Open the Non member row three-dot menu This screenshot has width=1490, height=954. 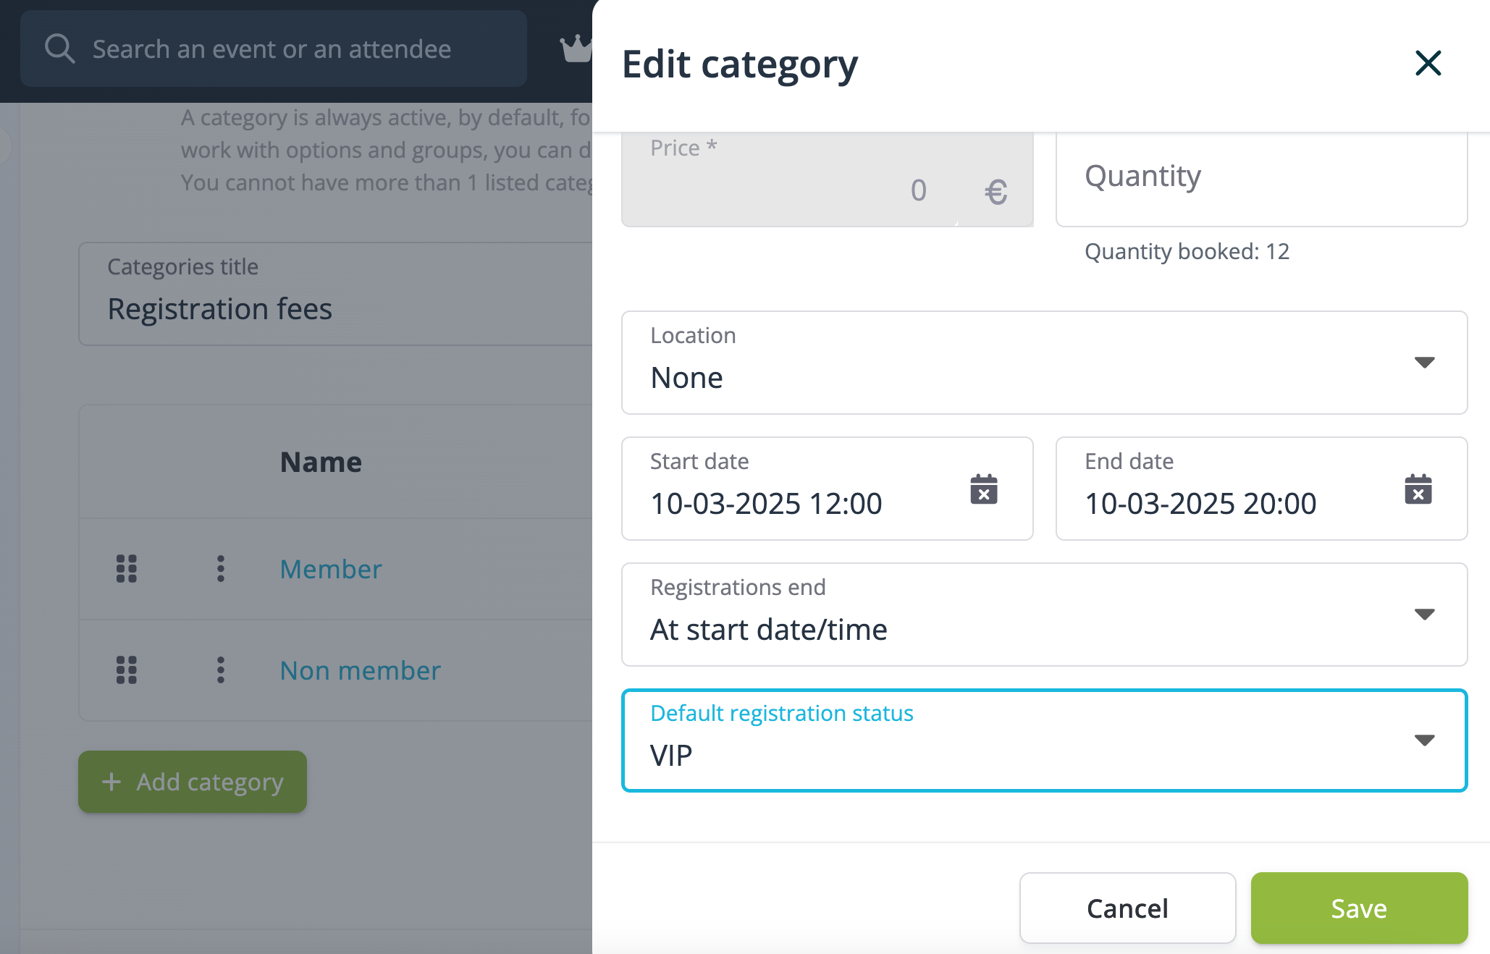(221, 670)
